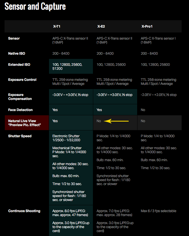Viewport: 189px width, 236px height.
Task: Click the Native ISO row label
Action: [17, 54]
